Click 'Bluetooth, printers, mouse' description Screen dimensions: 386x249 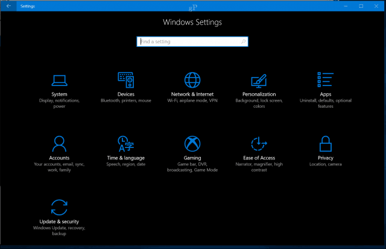click(x=126, y=100)
